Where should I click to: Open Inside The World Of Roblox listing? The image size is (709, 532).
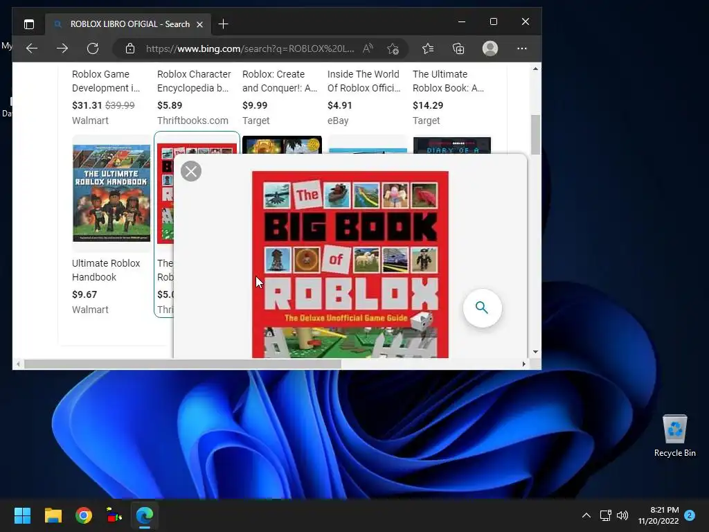(364, 81)
